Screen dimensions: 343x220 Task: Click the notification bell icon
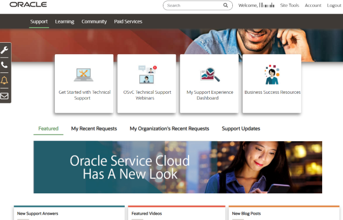[4, 80]
